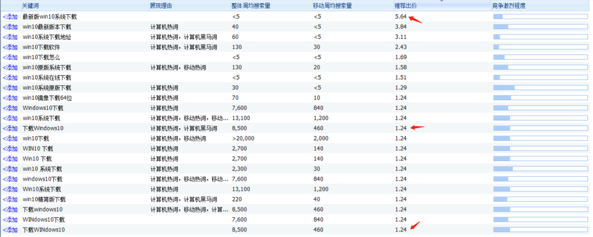Screen dimensions: 593x237
Task: Add the win10精简版下载 keyword
Action: (x=11, y=199)
